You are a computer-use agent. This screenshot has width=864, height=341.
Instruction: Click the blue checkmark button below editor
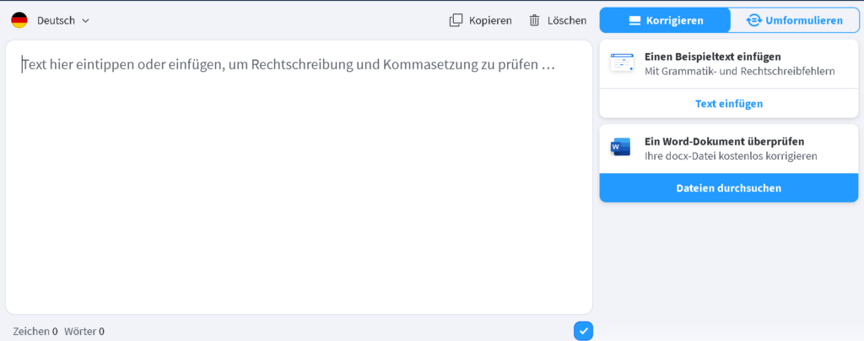point(584,331)
